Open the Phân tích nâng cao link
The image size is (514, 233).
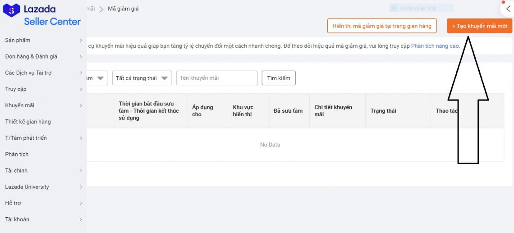435,46
